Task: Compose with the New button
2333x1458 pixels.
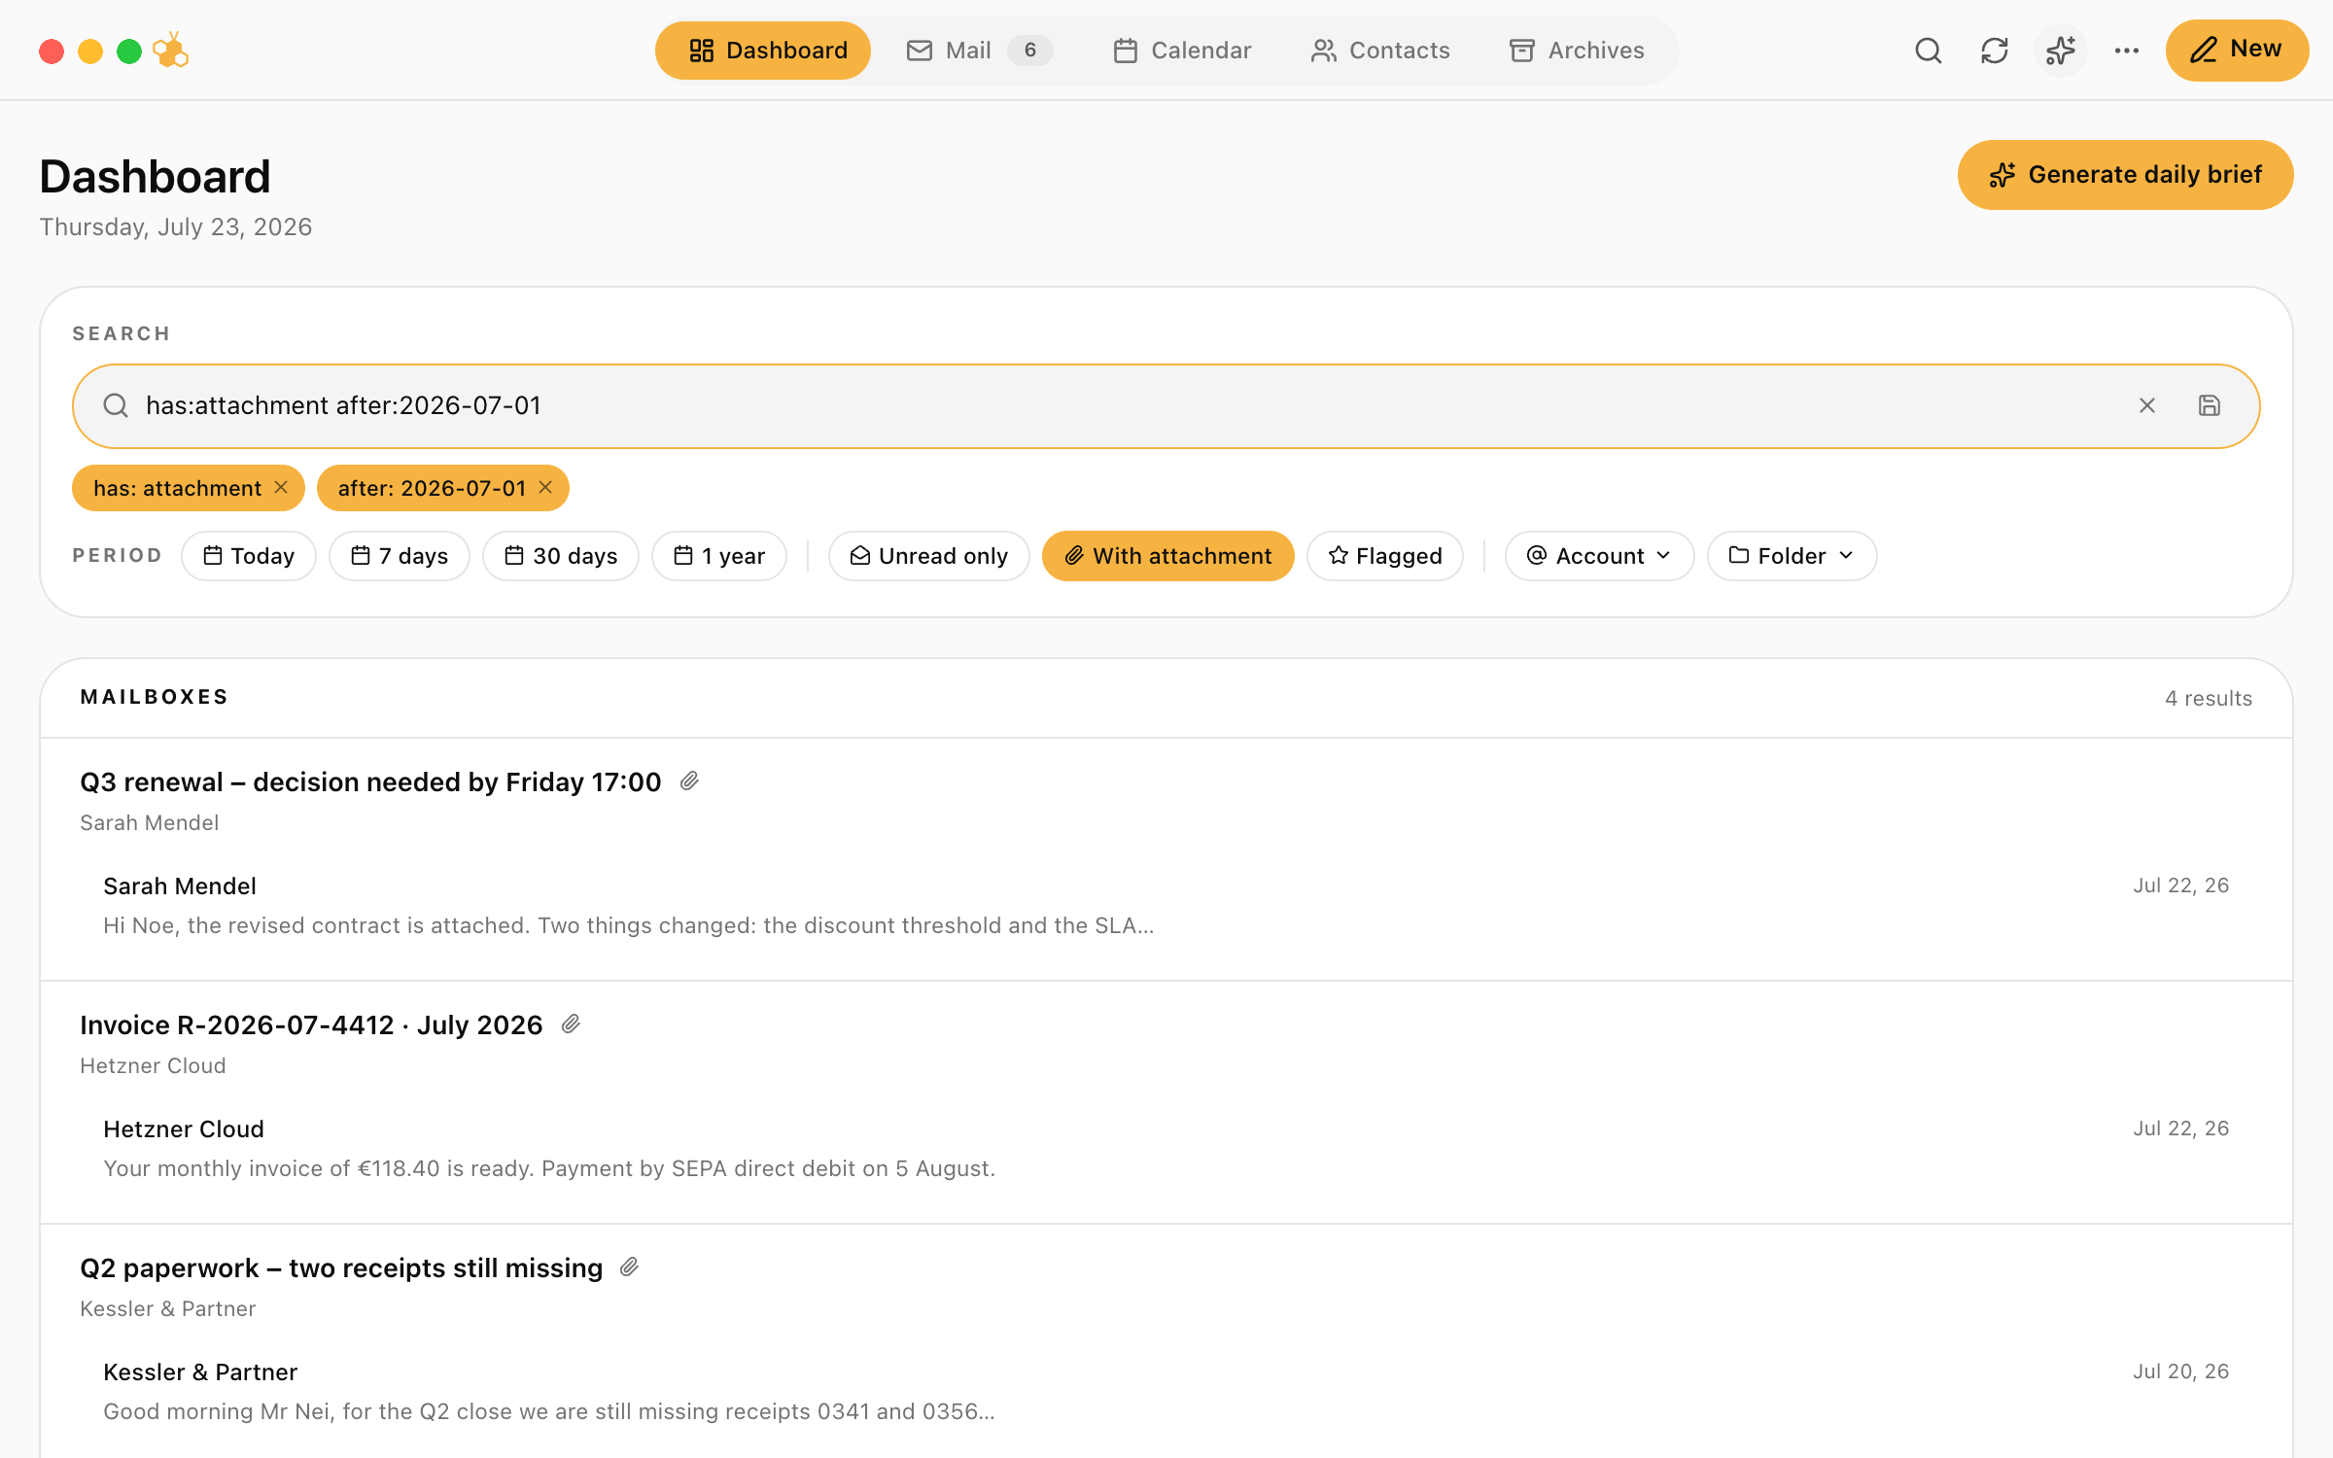Action: point(2237,51)
